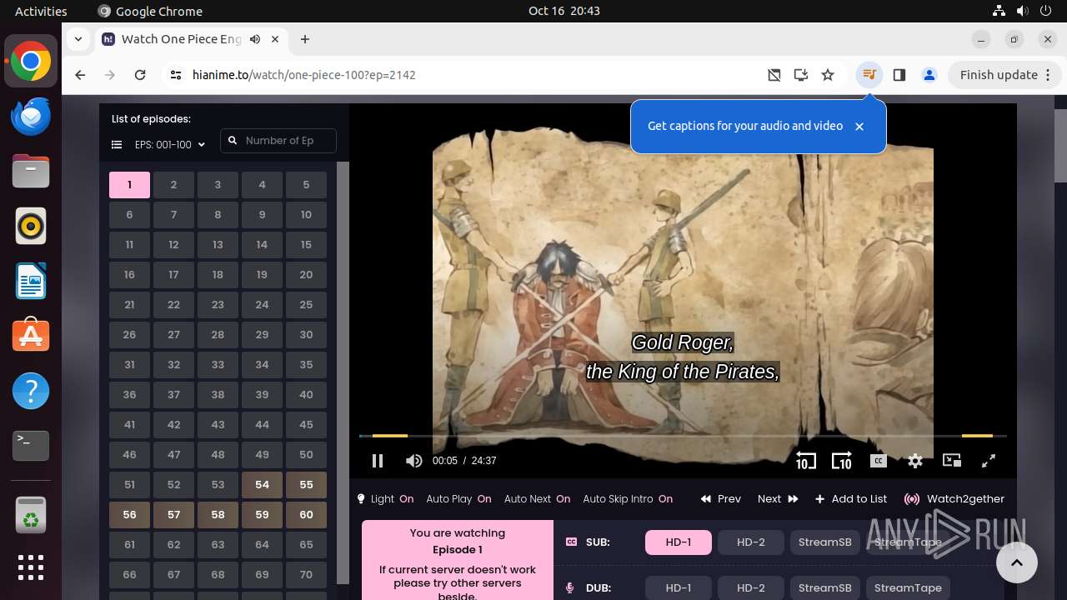The width and height of the screenshot is (1067, 600).
Task: Open new tab plus button
Action: pos(305,39)
